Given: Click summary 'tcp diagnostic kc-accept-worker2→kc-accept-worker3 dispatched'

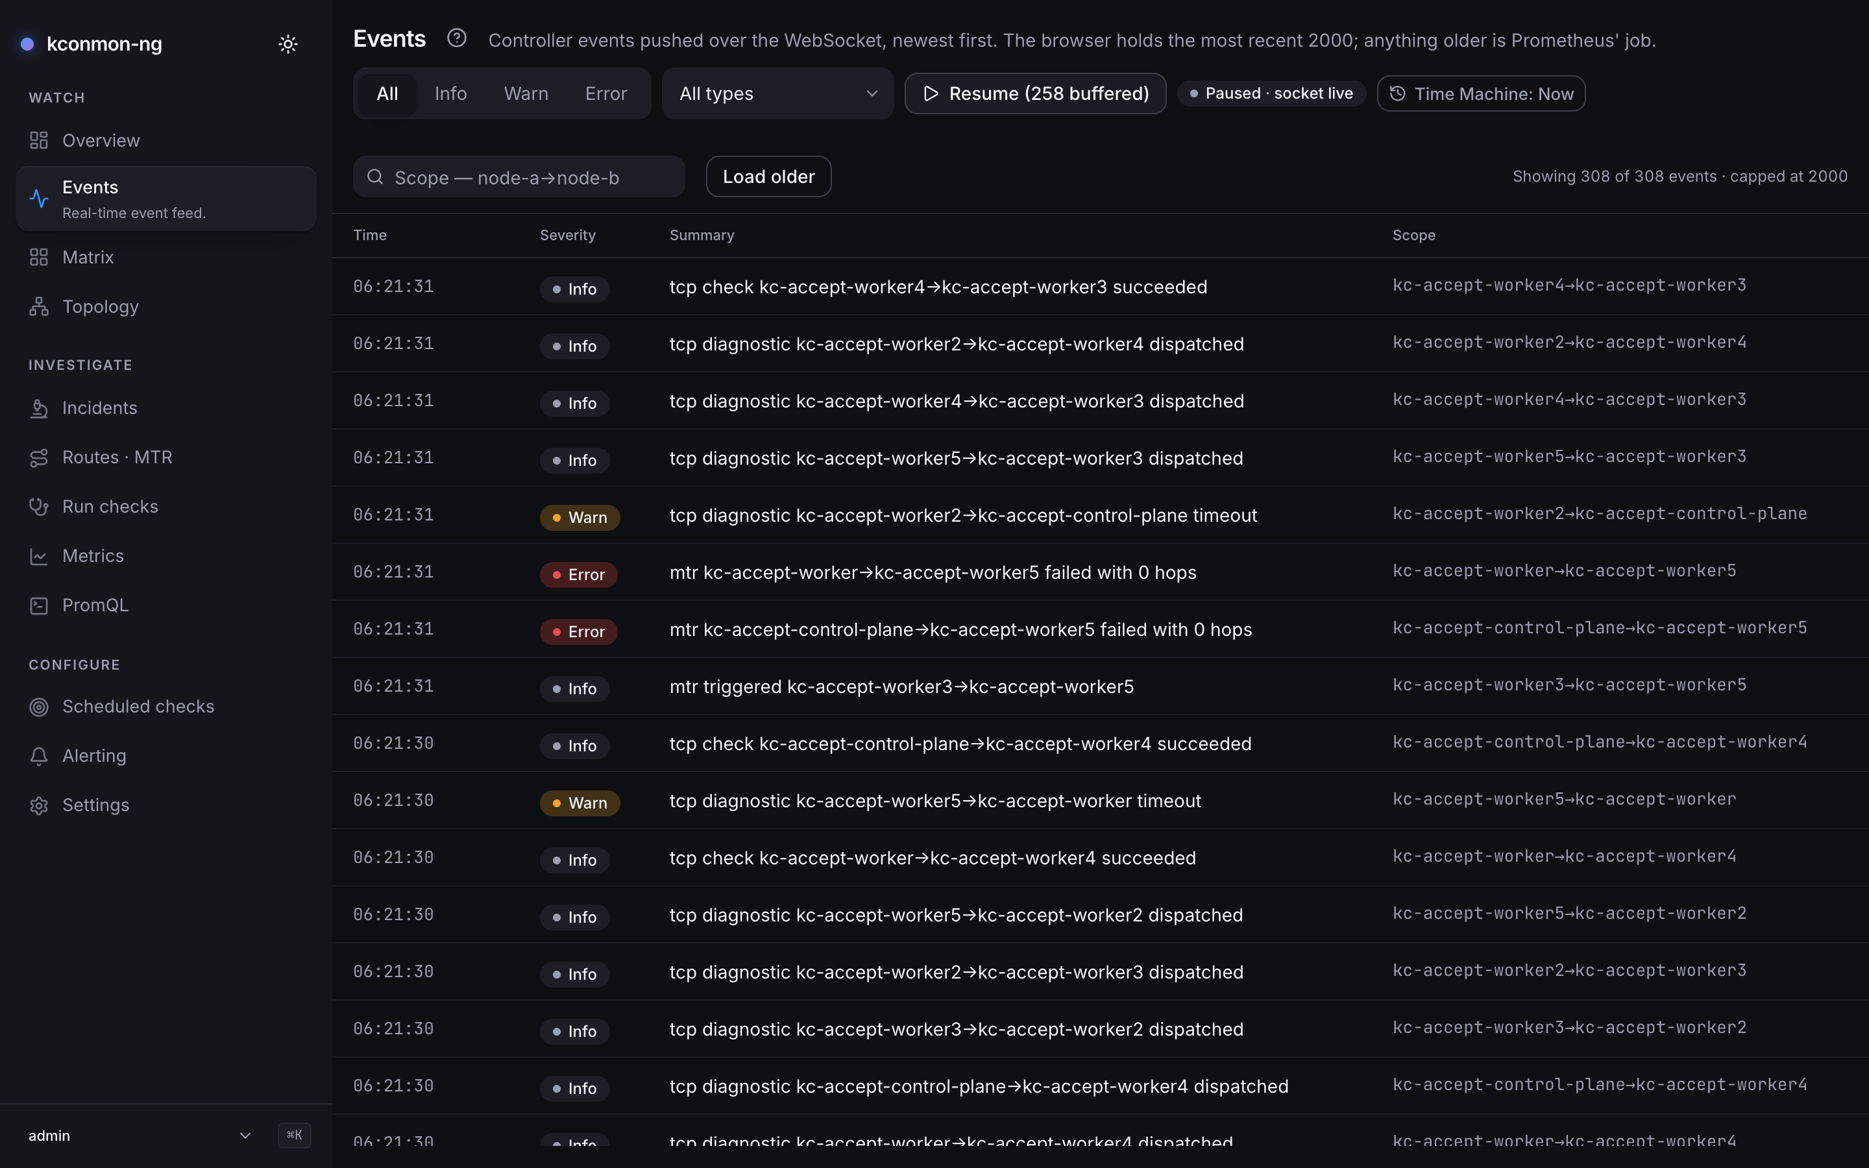Looking at the screenshot, I should click(956, 973).
